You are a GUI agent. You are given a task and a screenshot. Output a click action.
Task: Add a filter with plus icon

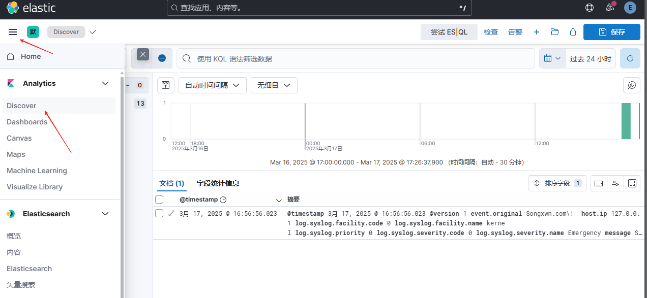pyautogui.click(x=162, y=58)
